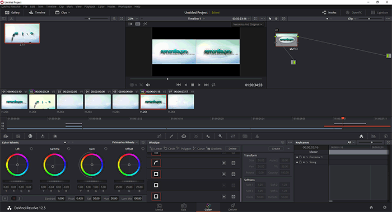
Task: Toggle highlight mode in viewer
Action: pos(145,24)
